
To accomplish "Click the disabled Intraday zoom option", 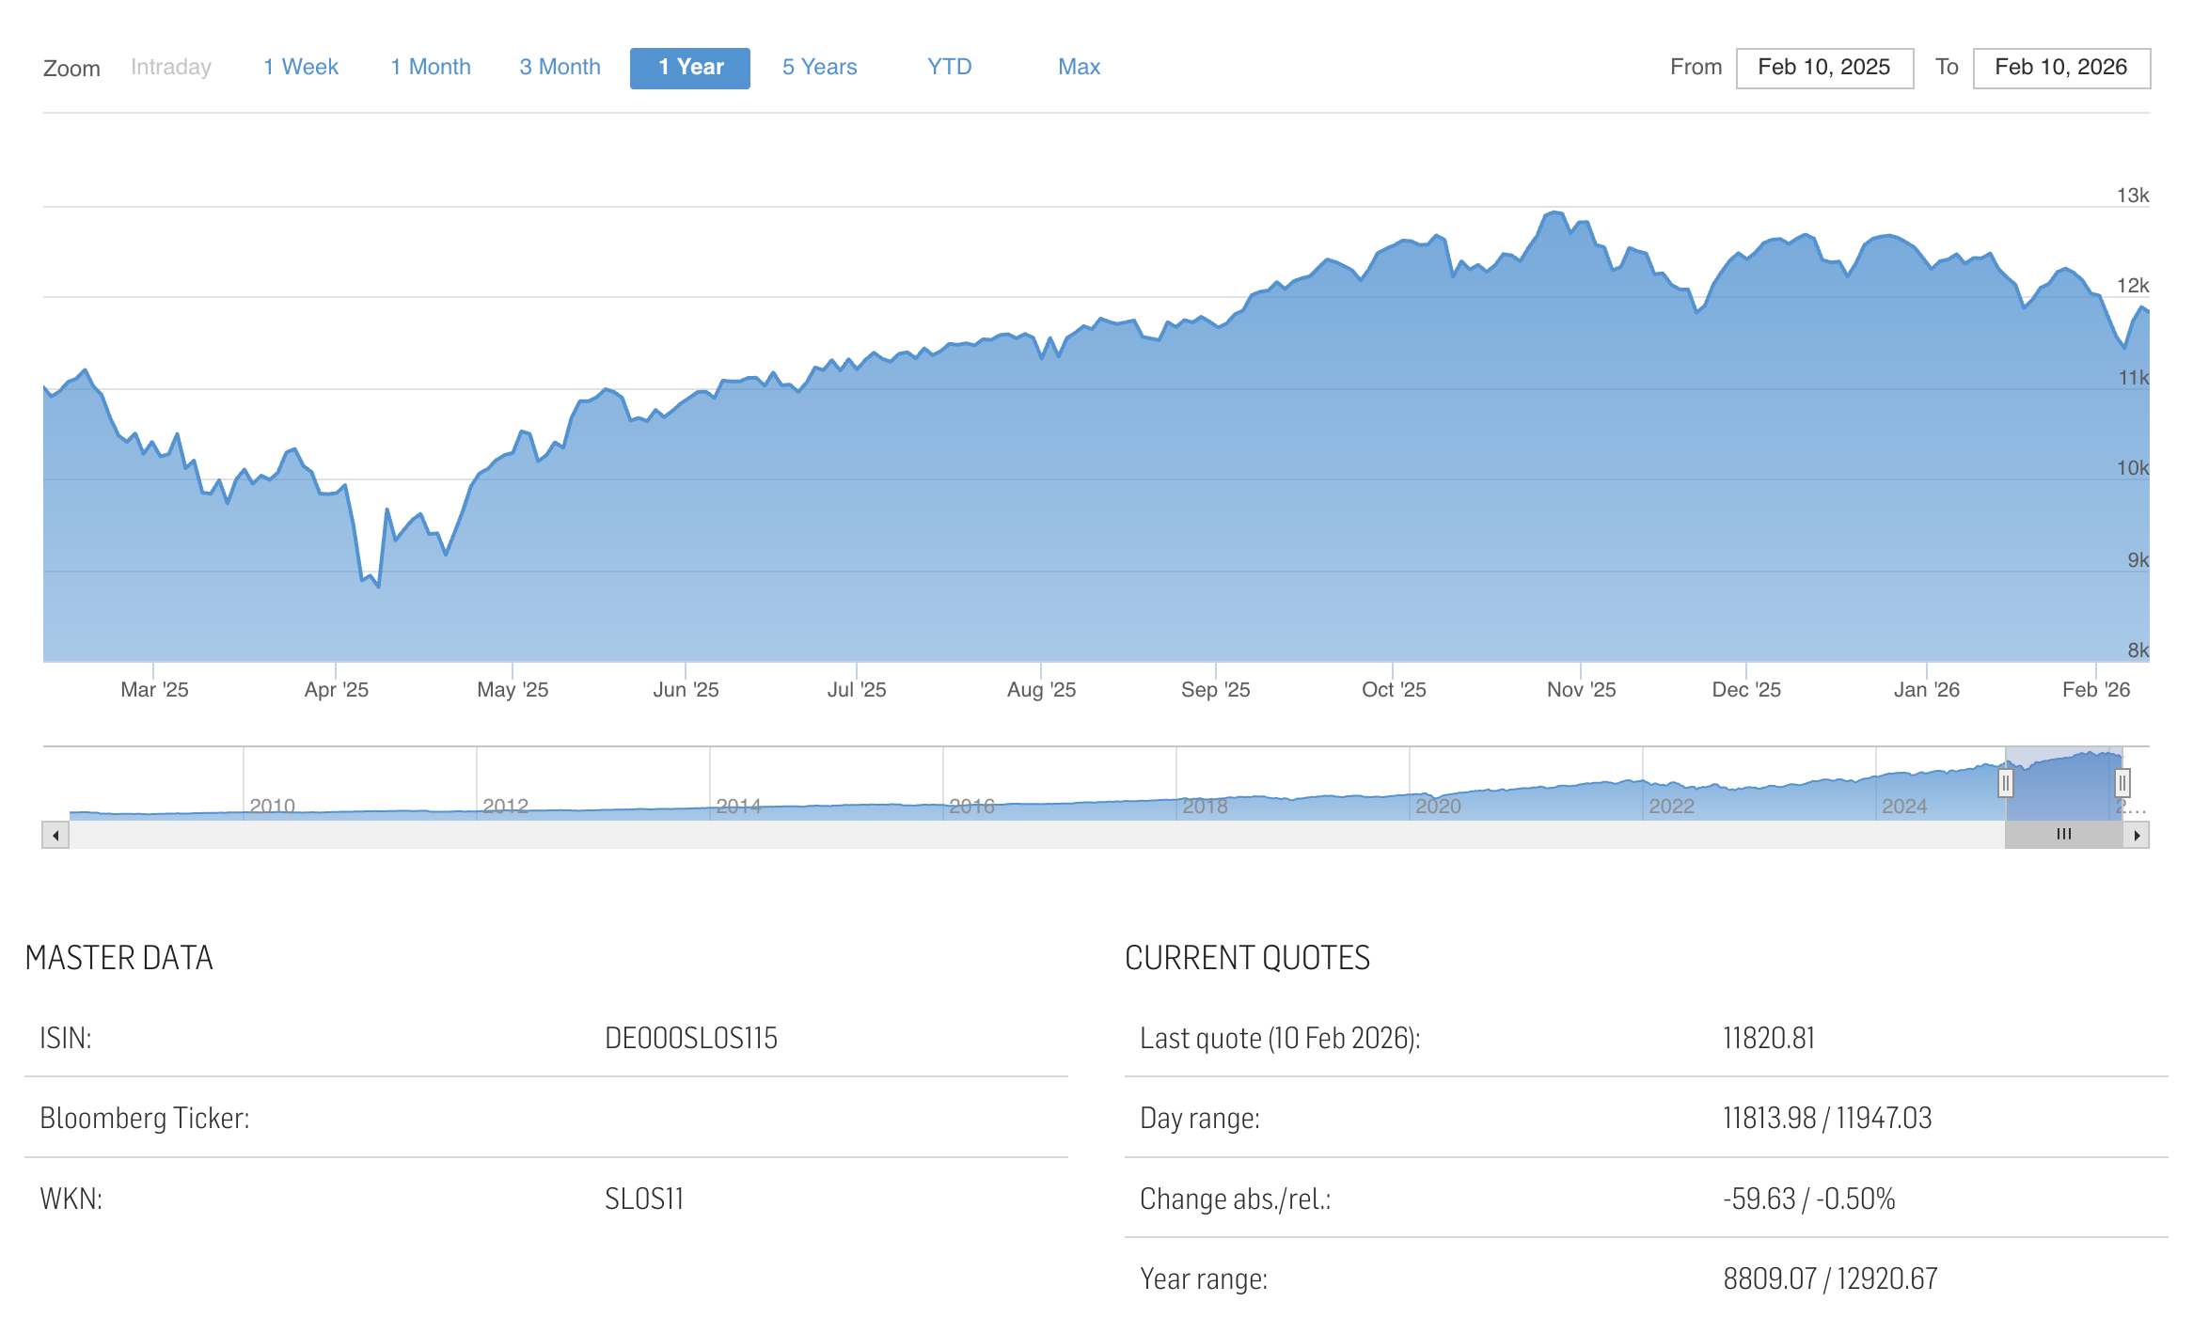I will tap(171, 68).
